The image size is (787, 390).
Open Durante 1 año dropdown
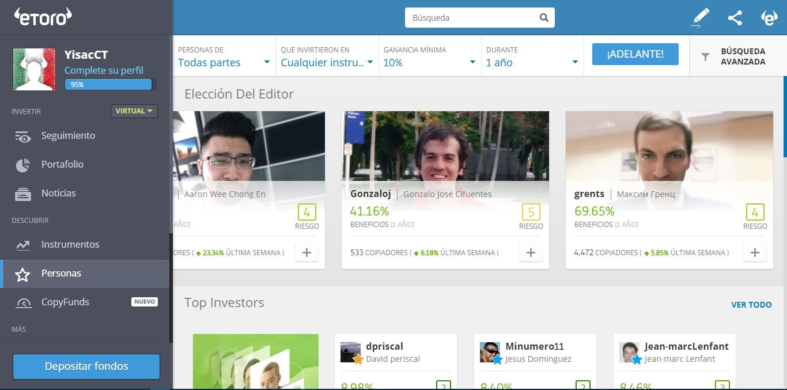click(532, 56)
